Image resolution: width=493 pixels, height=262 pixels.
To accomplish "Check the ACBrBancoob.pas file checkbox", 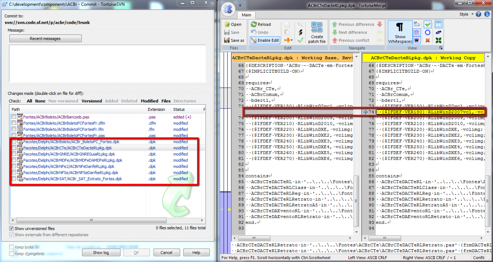I will click(x=14, y=117).
